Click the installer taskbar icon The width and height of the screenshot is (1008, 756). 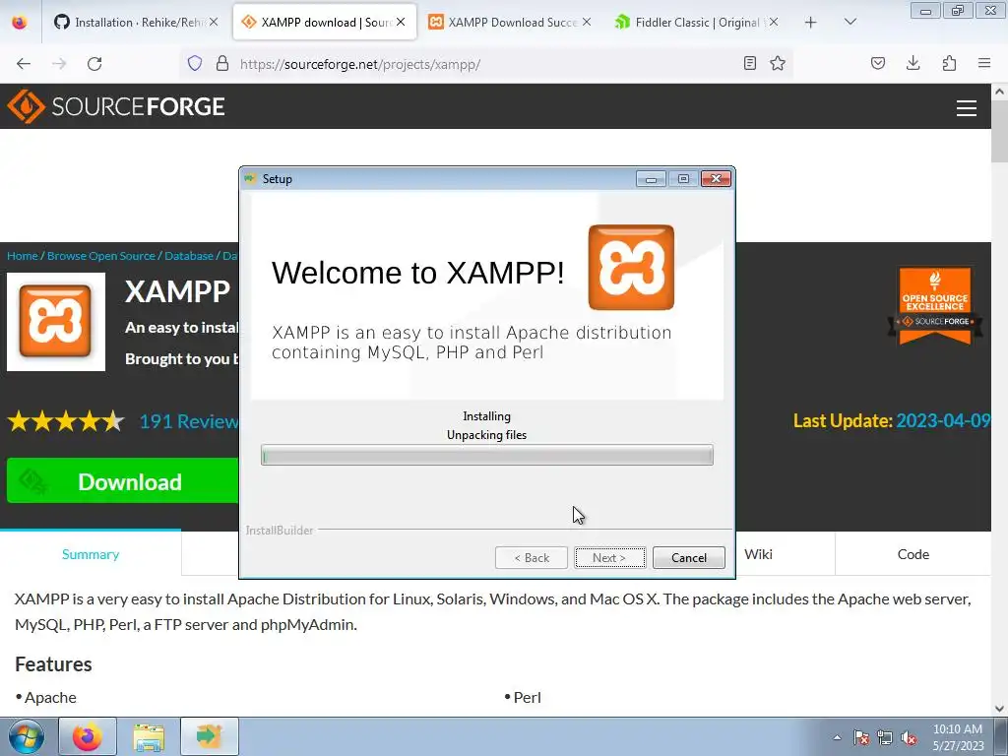[x=210, y=736]
